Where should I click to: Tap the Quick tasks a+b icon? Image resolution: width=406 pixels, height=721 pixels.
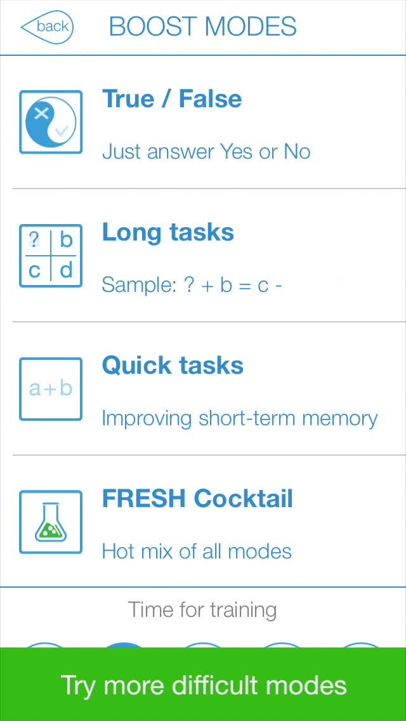coord(51,389)
